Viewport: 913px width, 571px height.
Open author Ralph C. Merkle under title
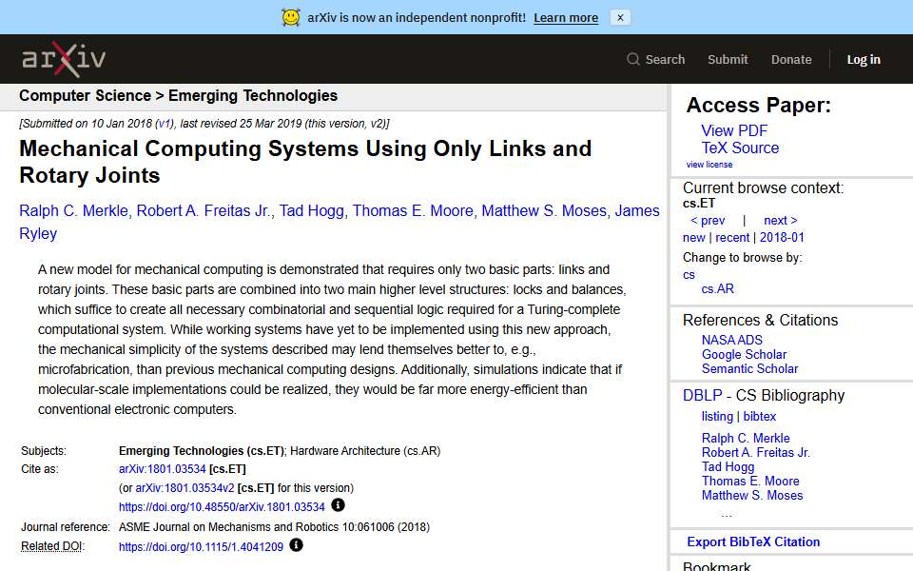pyautogui.click(x=73, y=210)
